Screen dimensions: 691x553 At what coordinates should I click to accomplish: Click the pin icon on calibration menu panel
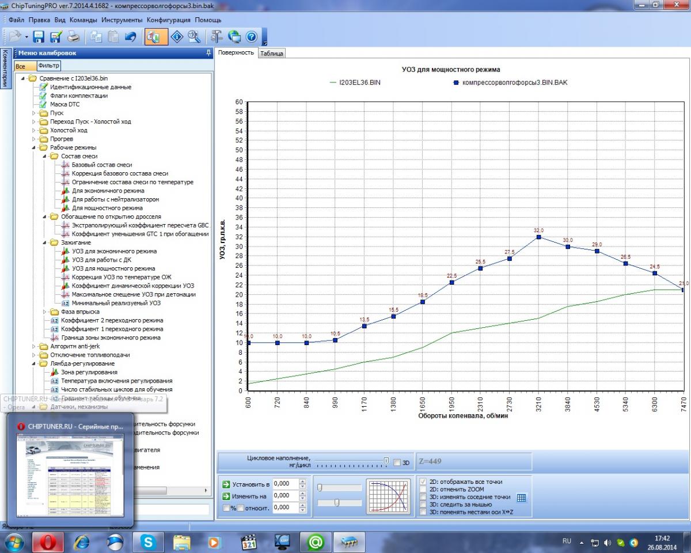pyautogui.click(x=208, y=53)
